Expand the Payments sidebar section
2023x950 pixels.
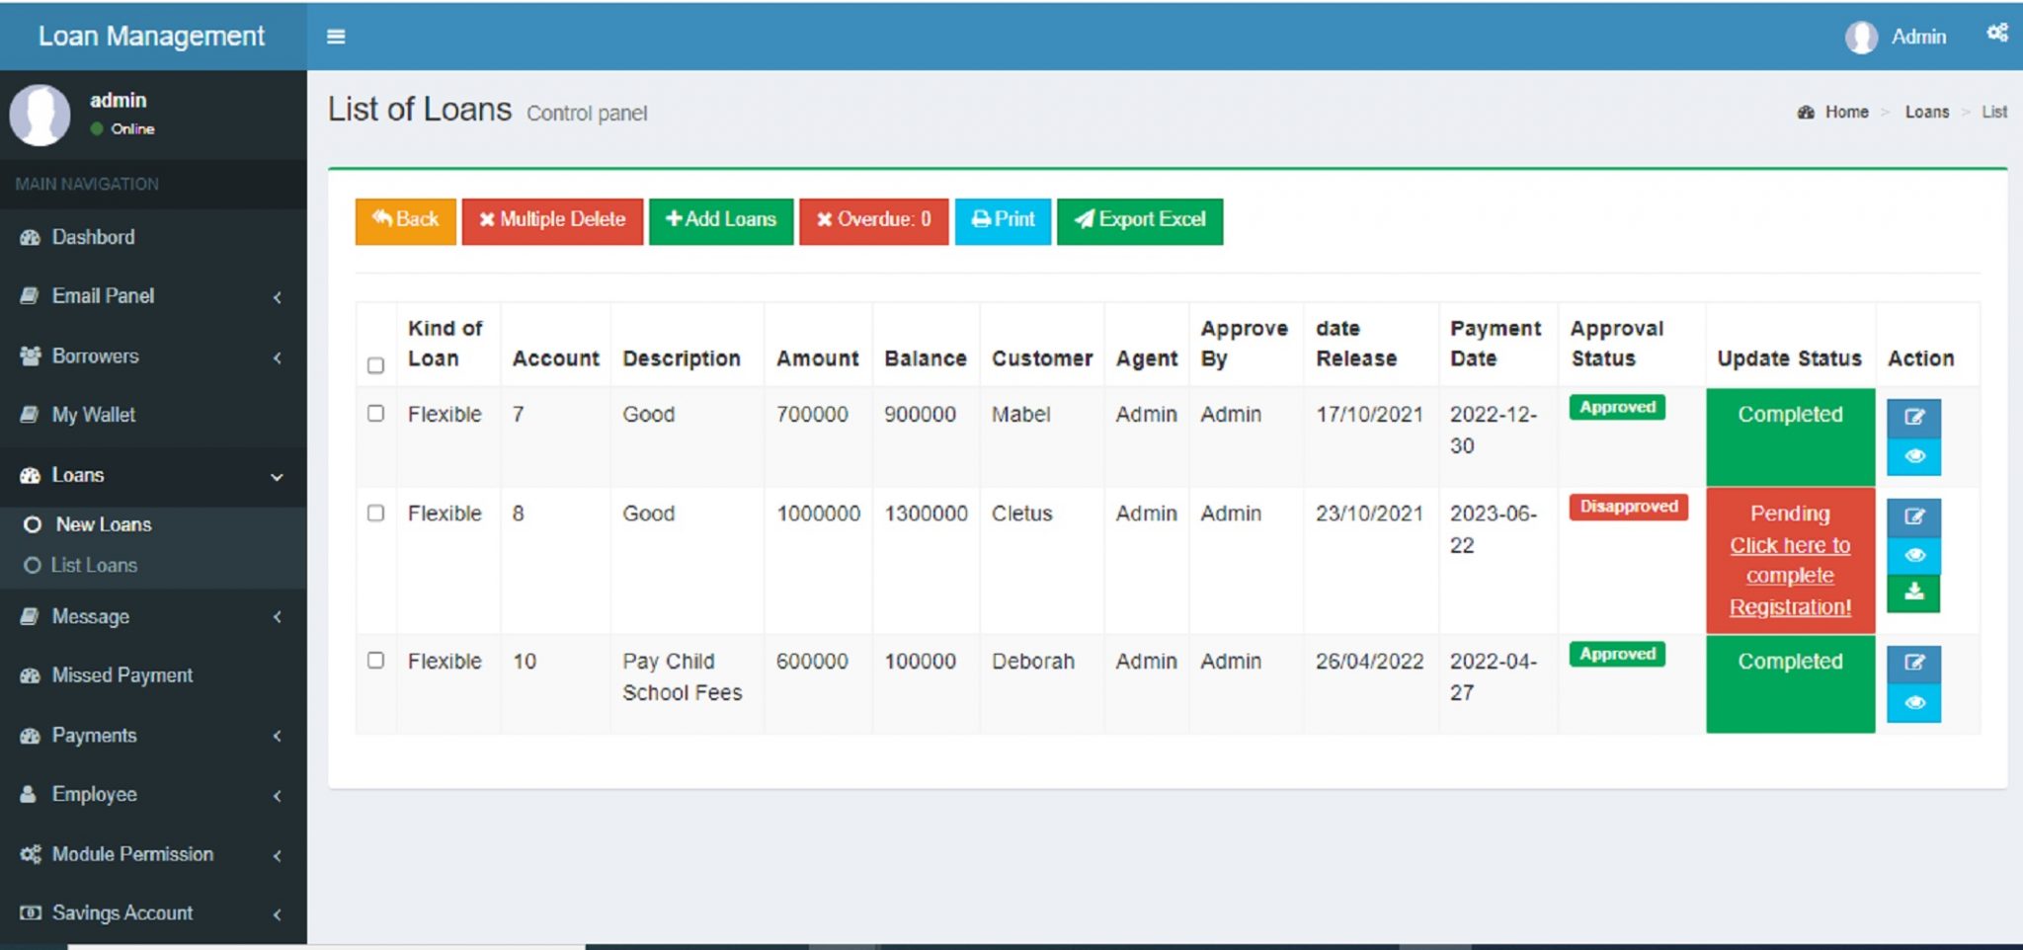pos(95,735)
